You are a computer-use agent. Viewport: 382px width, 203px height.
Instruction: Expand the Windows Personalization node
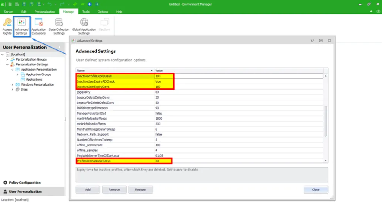pyautogui.click(x=12, y=84)
